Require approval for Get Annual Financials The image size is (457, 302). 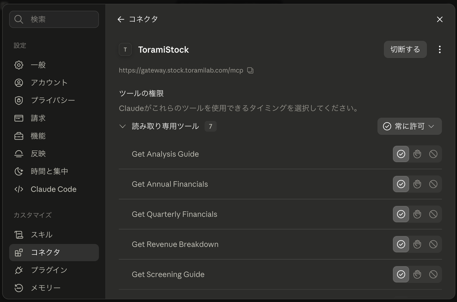(417, 184)
